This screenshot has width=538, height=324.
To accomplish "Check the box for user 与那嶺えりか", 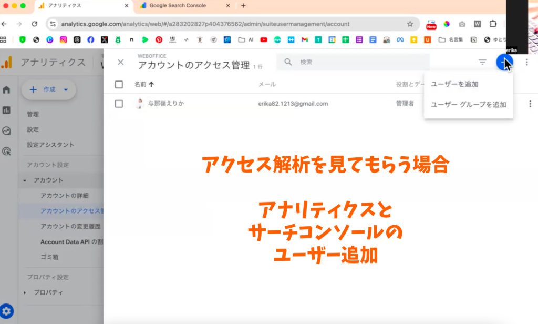I will coord(119,104).
